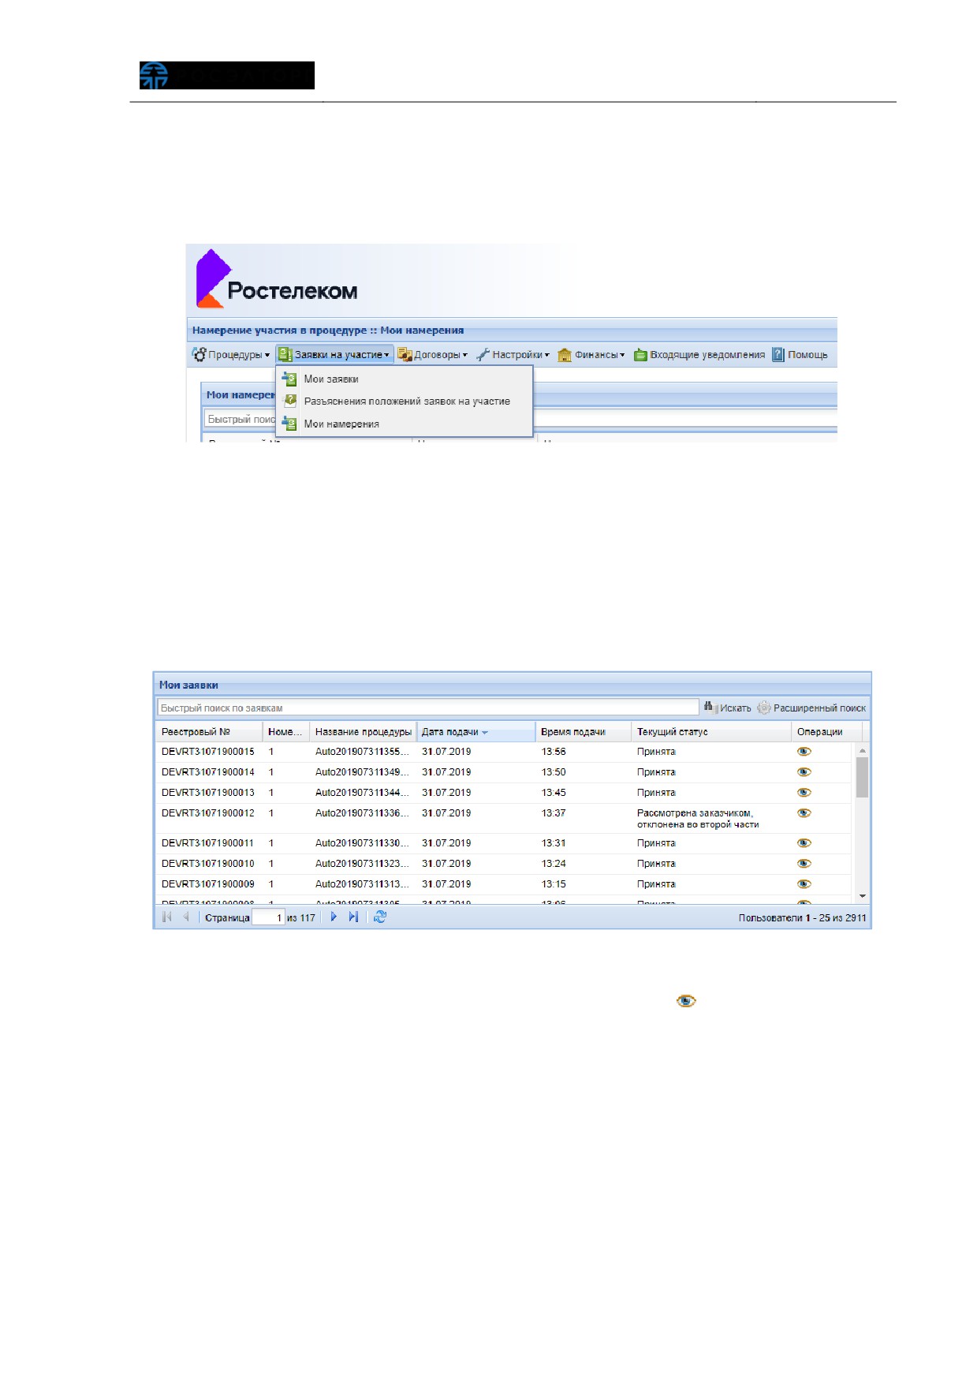The width and height of the screenshot is (977, 1382).
Task: View application DEVRT31071900015 via eye icon
Action: tap(804, 752)
